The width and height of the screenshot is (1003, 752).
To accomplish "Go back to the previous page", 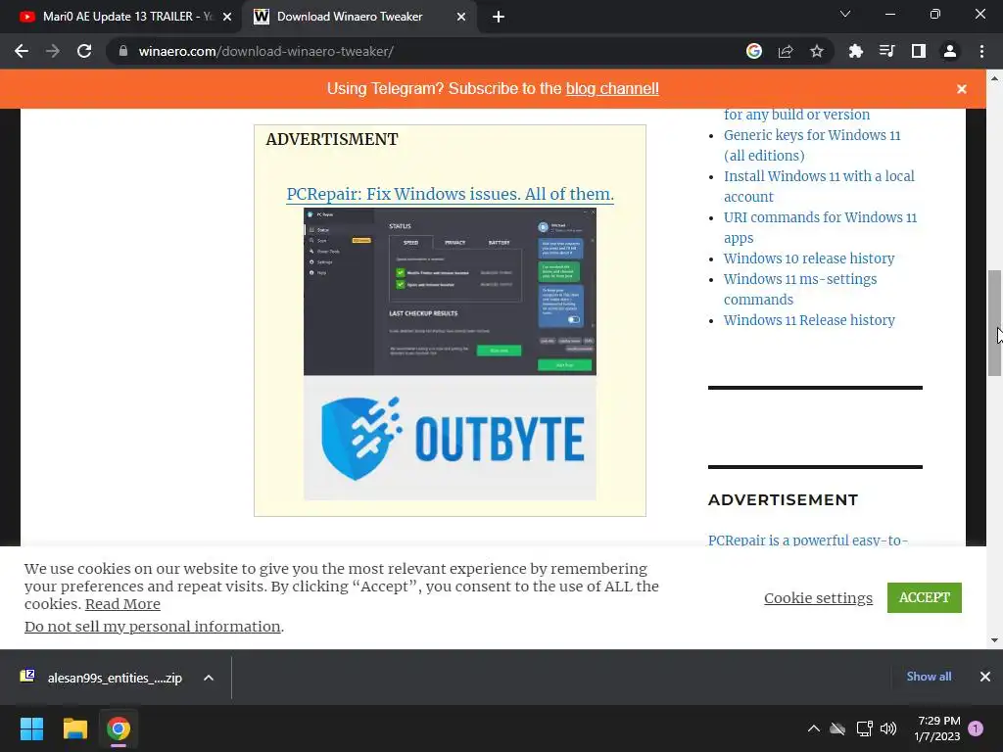I will 22,51.
